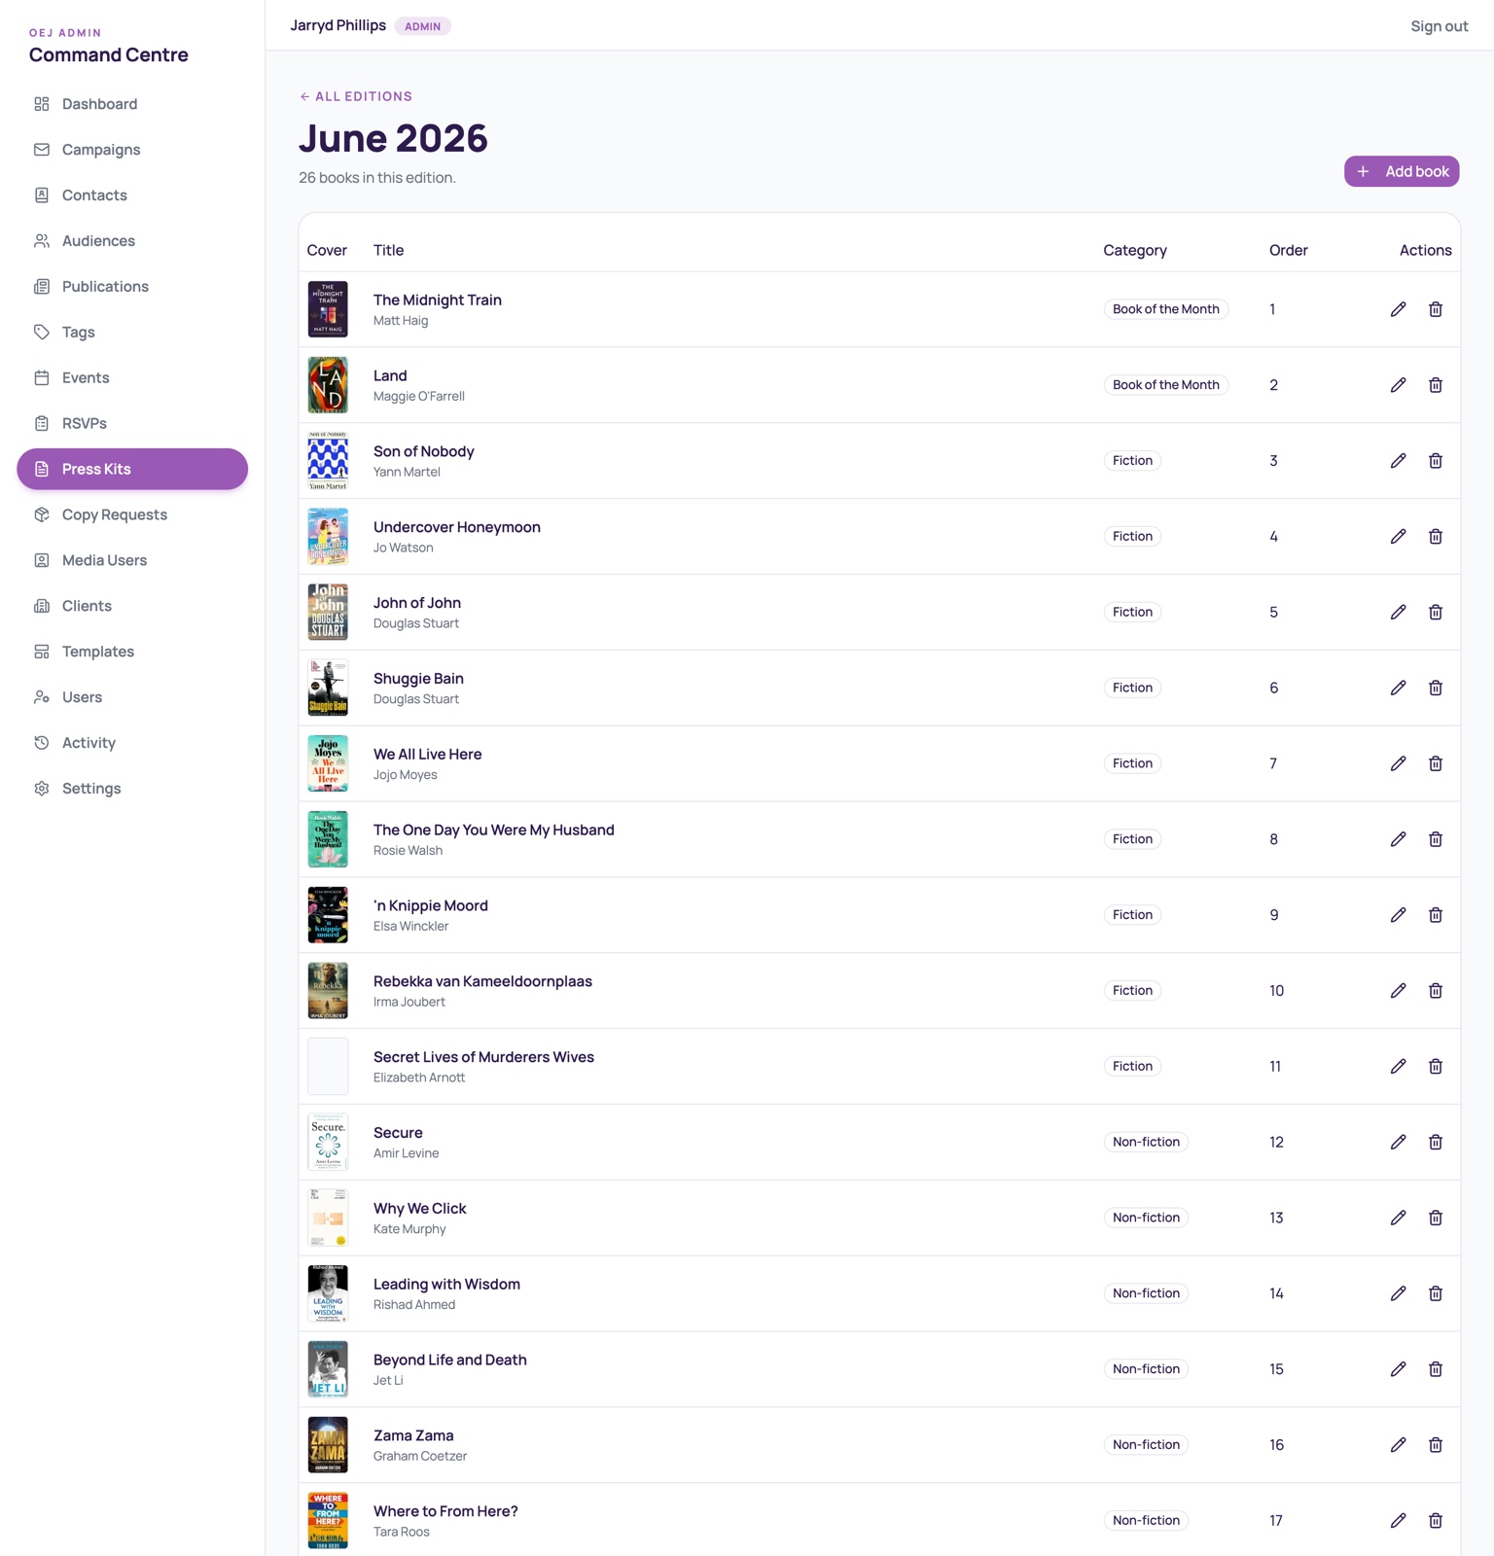Delete The One Day You Were My Husband

point(1435,839)
